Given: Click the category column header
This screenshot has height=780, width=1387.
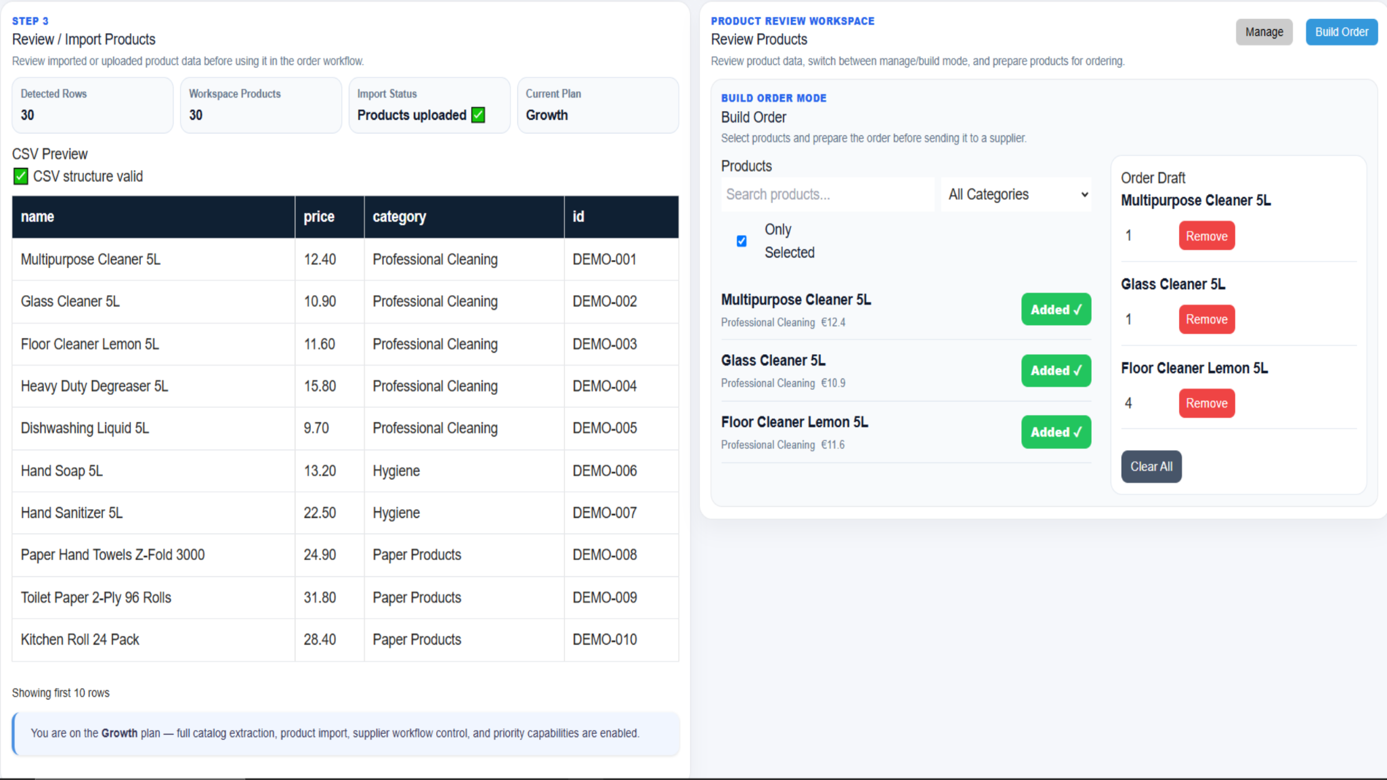Looking at the screenshot, I should tap(464, 217).
